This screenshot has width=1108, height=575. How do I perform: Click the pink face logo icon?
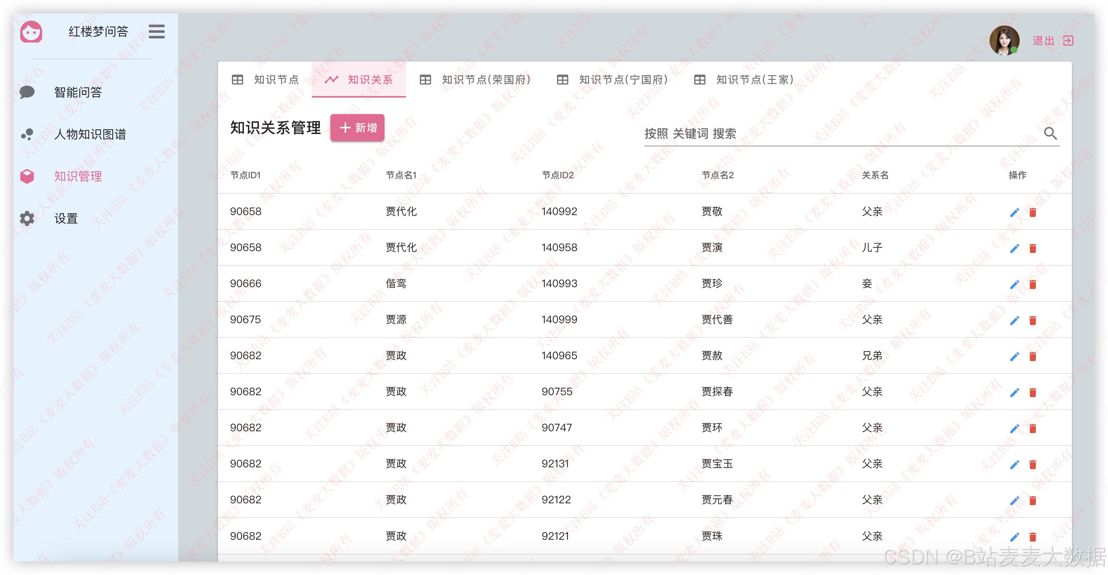(x=32, y=32)
